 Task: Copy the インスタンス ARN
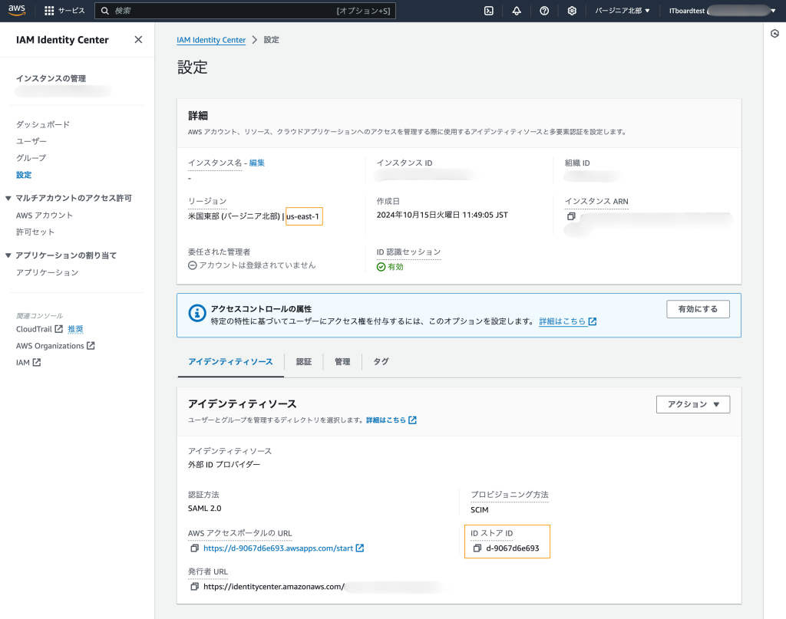(x=571, y=217)
